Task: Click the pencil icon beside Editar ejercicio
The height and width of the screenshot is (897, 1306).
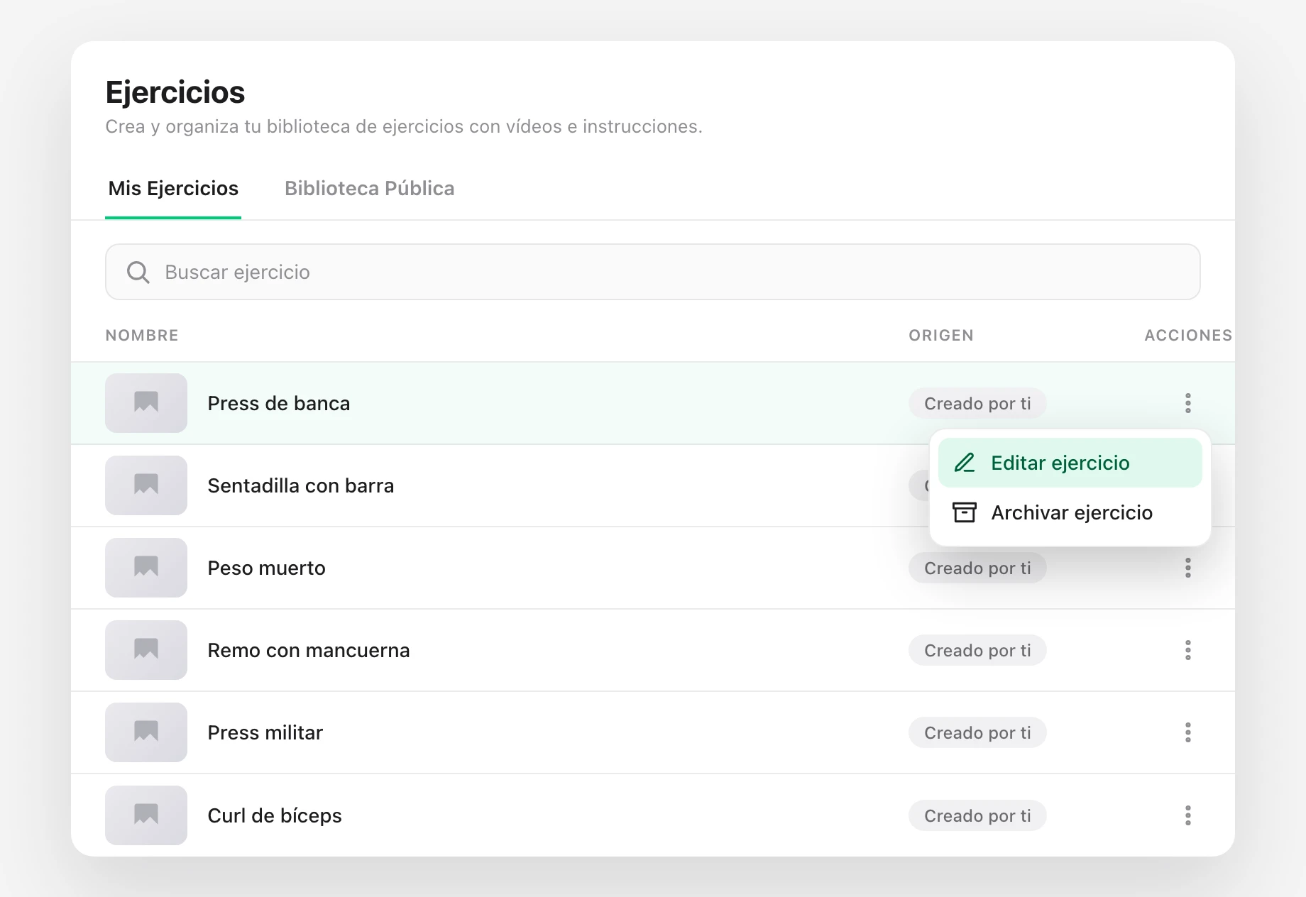Action: pyautogui.click(x=965, y=463)
